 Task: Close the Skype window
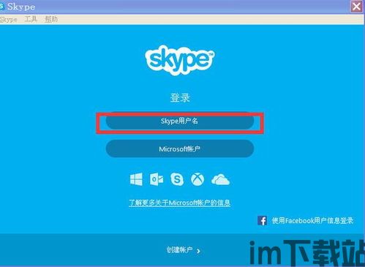tap(356, 7)
